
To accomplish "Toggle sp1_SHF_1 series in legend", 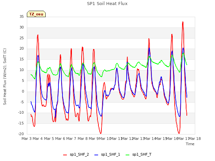I will (107, 154).
